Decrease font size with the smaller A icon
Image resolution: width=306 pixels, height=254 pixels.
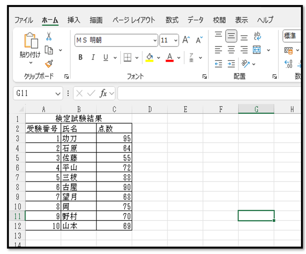(x=199, y=40)
